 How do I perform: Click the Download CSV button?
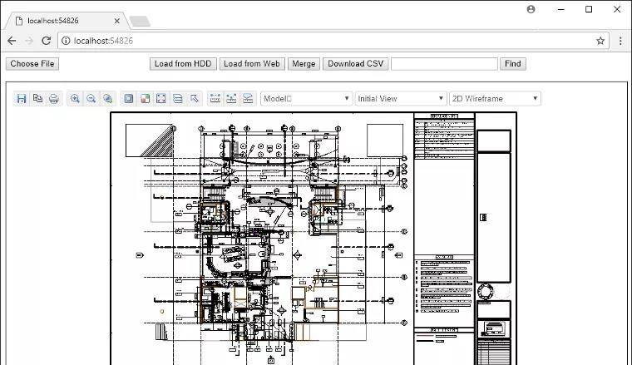pos(355,64)
